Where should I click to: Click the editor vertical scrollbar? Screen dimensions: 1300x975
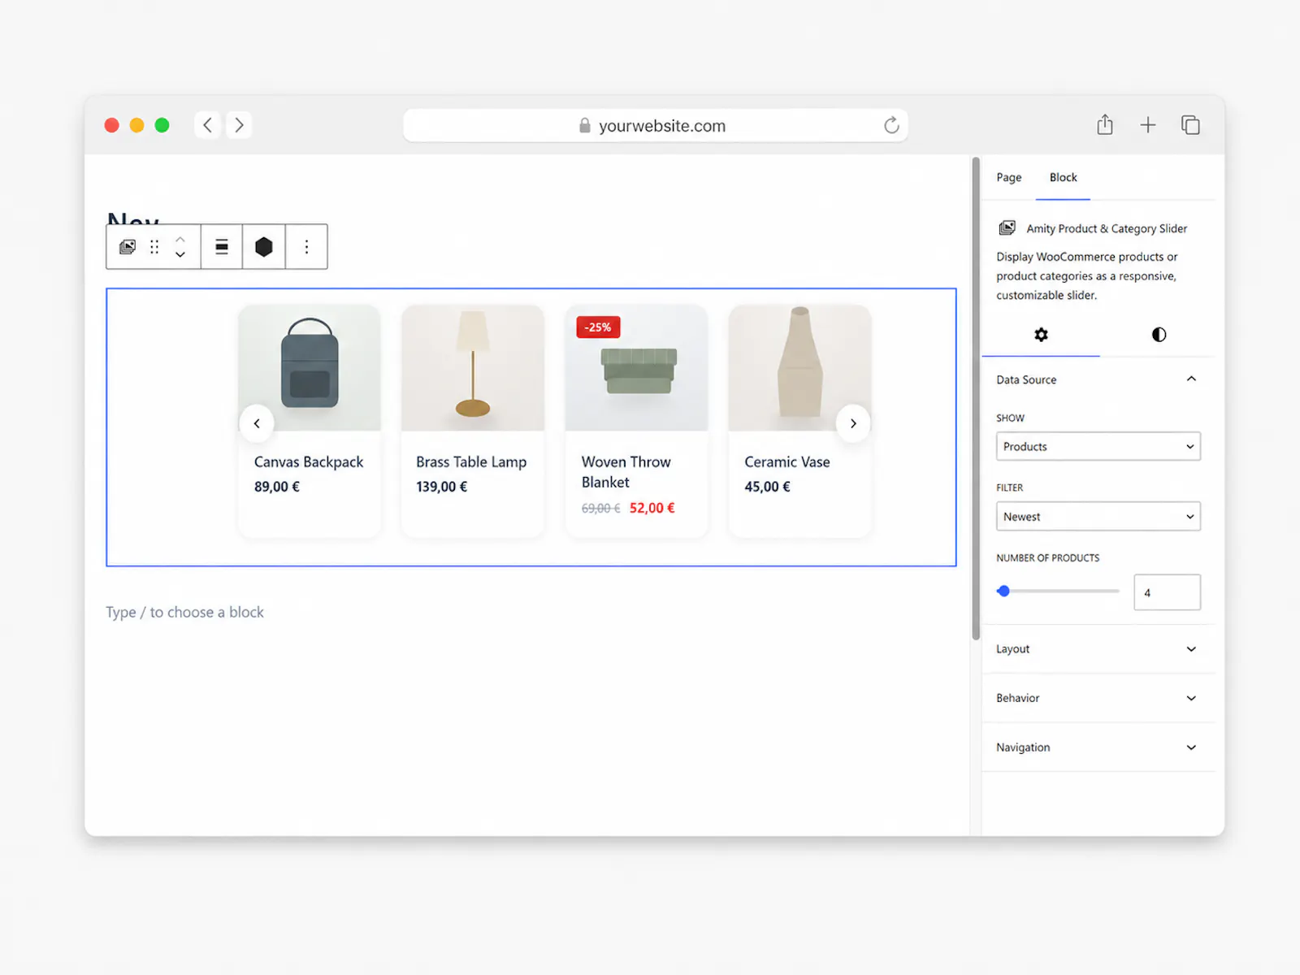pyautogui.click(x=976, y=398)
